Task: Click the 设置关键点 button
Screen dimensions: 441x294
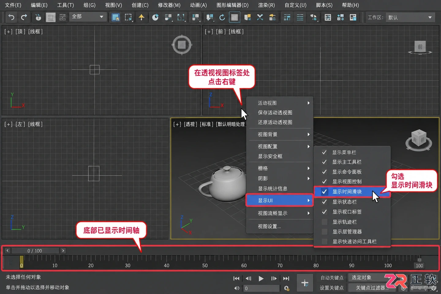Action: tap(332, 288)
